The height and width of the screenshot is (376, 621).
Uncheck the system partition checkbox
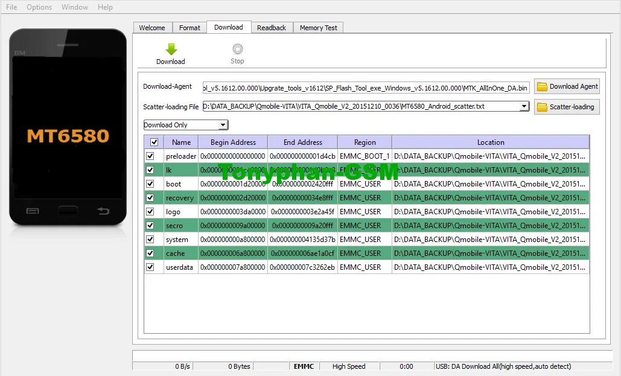[x=150, y=240]
